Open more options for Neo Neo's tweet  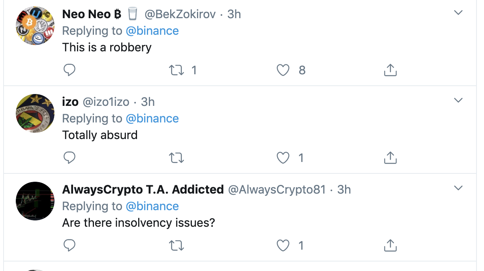458,13
